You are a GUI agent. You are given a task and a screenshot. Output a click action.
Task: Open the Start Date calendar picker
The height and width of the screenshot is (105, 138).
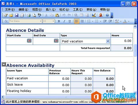29,41
